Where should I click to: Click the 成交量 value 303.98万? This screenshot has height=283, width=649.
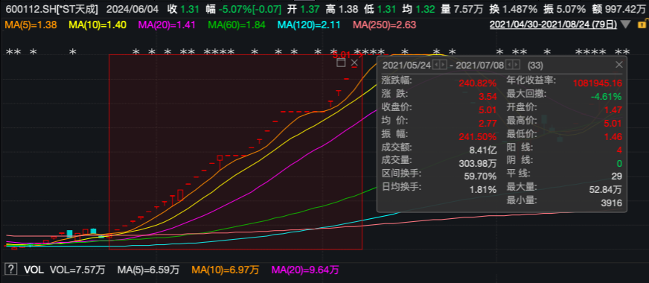[478, 163]
